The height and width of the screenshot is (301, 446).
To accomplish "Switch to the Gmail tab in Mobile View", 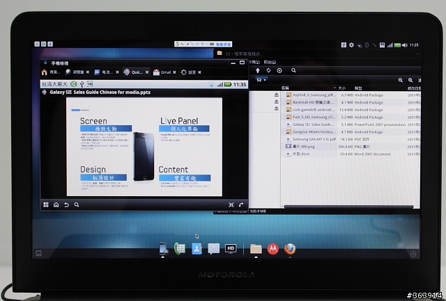I will pyautogui.click(x=162, y=72).
